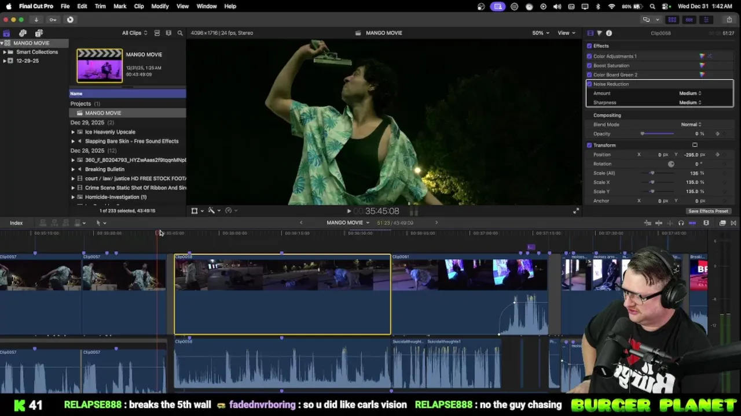Expand Smart Collections folder
This screenshot has height=416, width=741.
[5, 52]
